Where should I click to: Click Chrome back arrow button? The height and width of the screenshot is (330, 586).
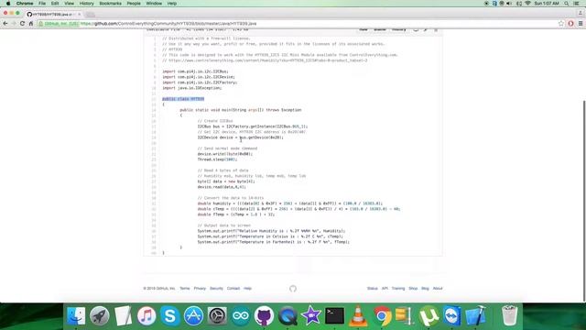point(5,24)
